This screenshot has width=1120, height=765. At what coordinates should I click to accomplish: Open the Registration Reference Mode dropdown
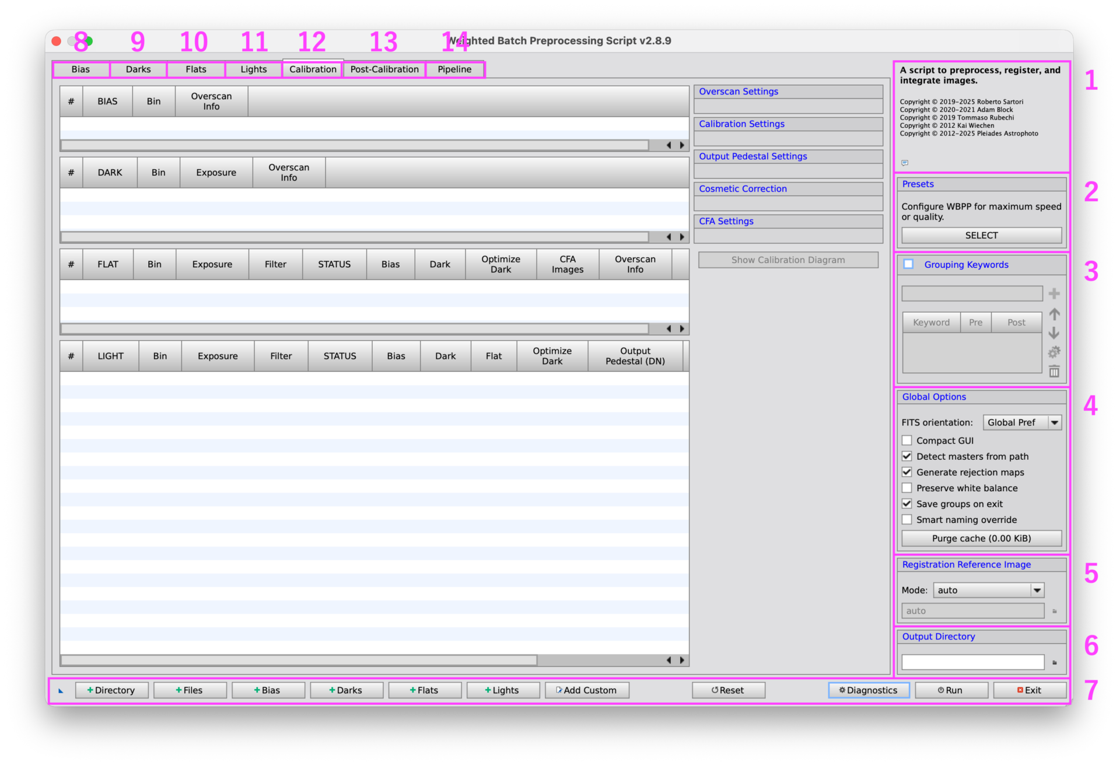pos(988,591)
